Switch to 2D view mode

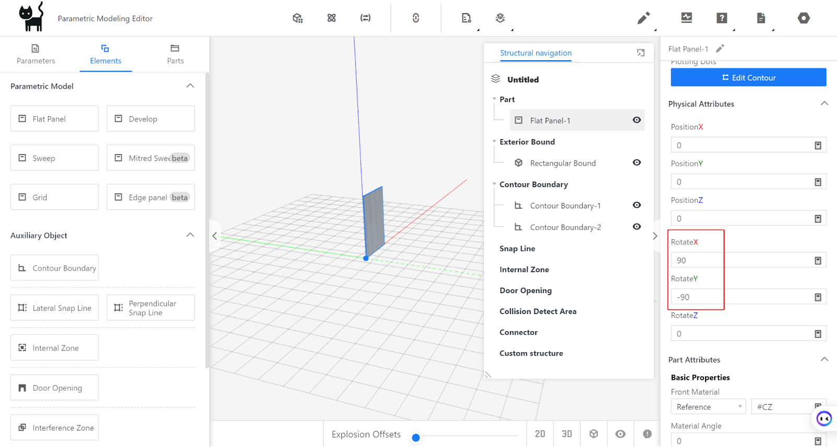click(540, 434)
